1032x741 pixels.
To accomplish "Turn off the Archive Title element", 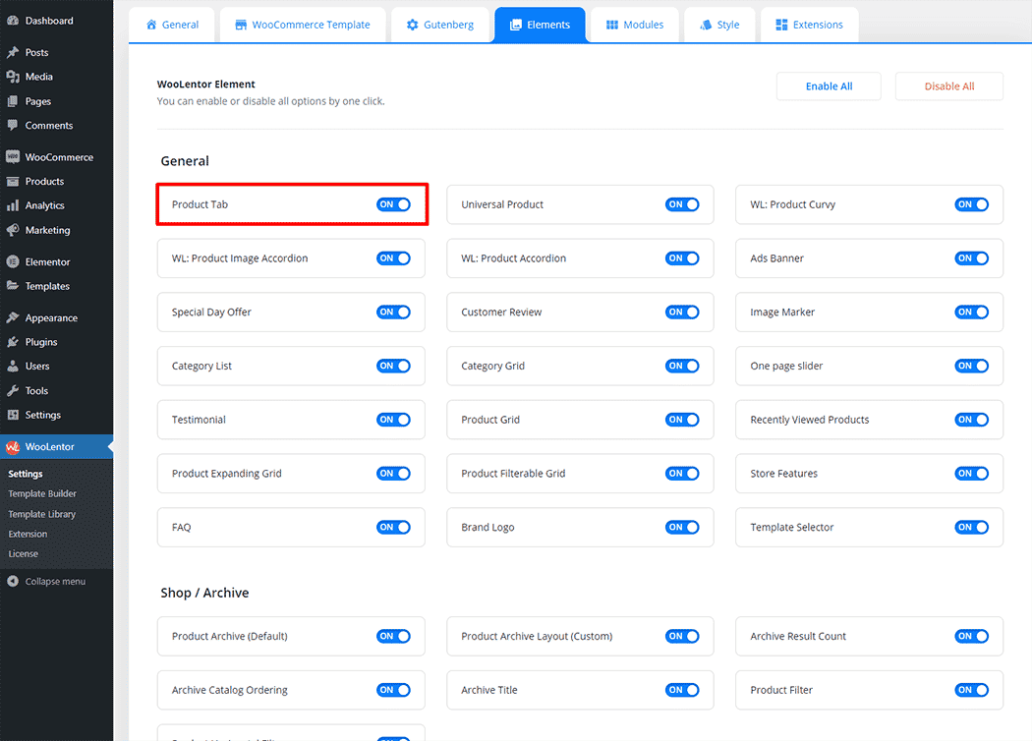I will pyautogui.click(x=682, y=690).
